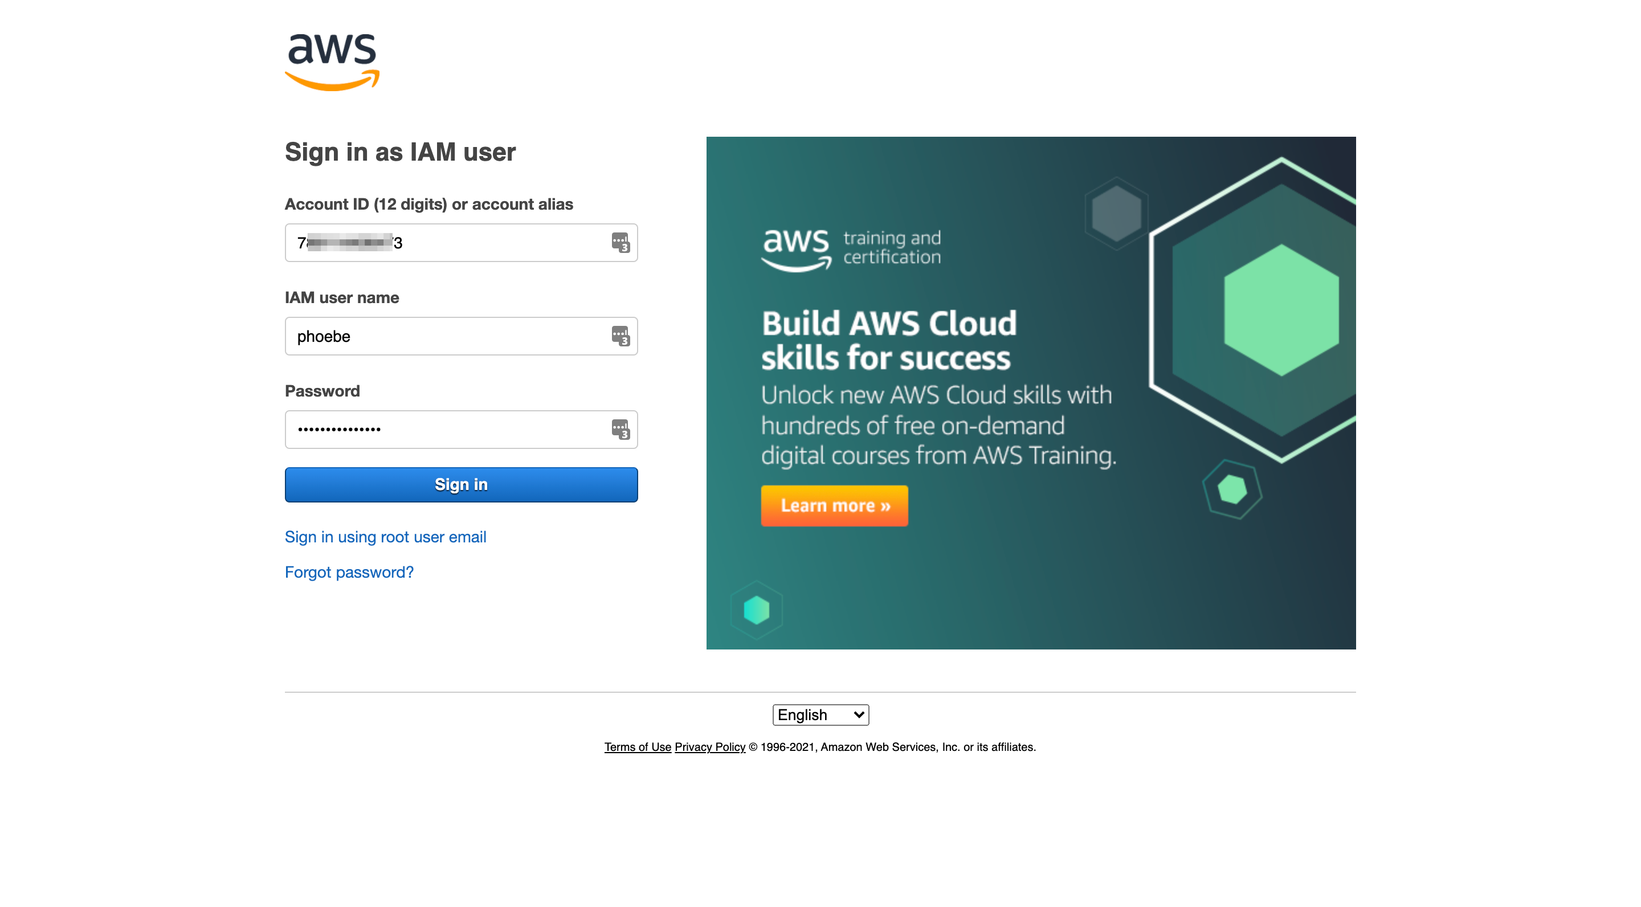The height and width of the screenshot is (907, 1641).
Task: Open password manager icon in Account ID field
Action: (x=620, y=243)
